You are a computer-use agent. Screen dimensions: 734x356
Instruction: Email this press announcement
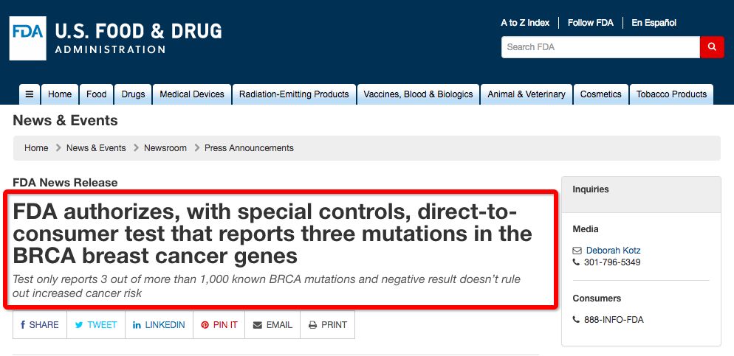click(273, 325)
